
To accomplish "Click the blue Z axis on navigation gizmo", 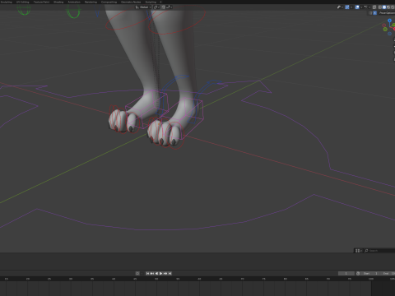I will (389, 21).
